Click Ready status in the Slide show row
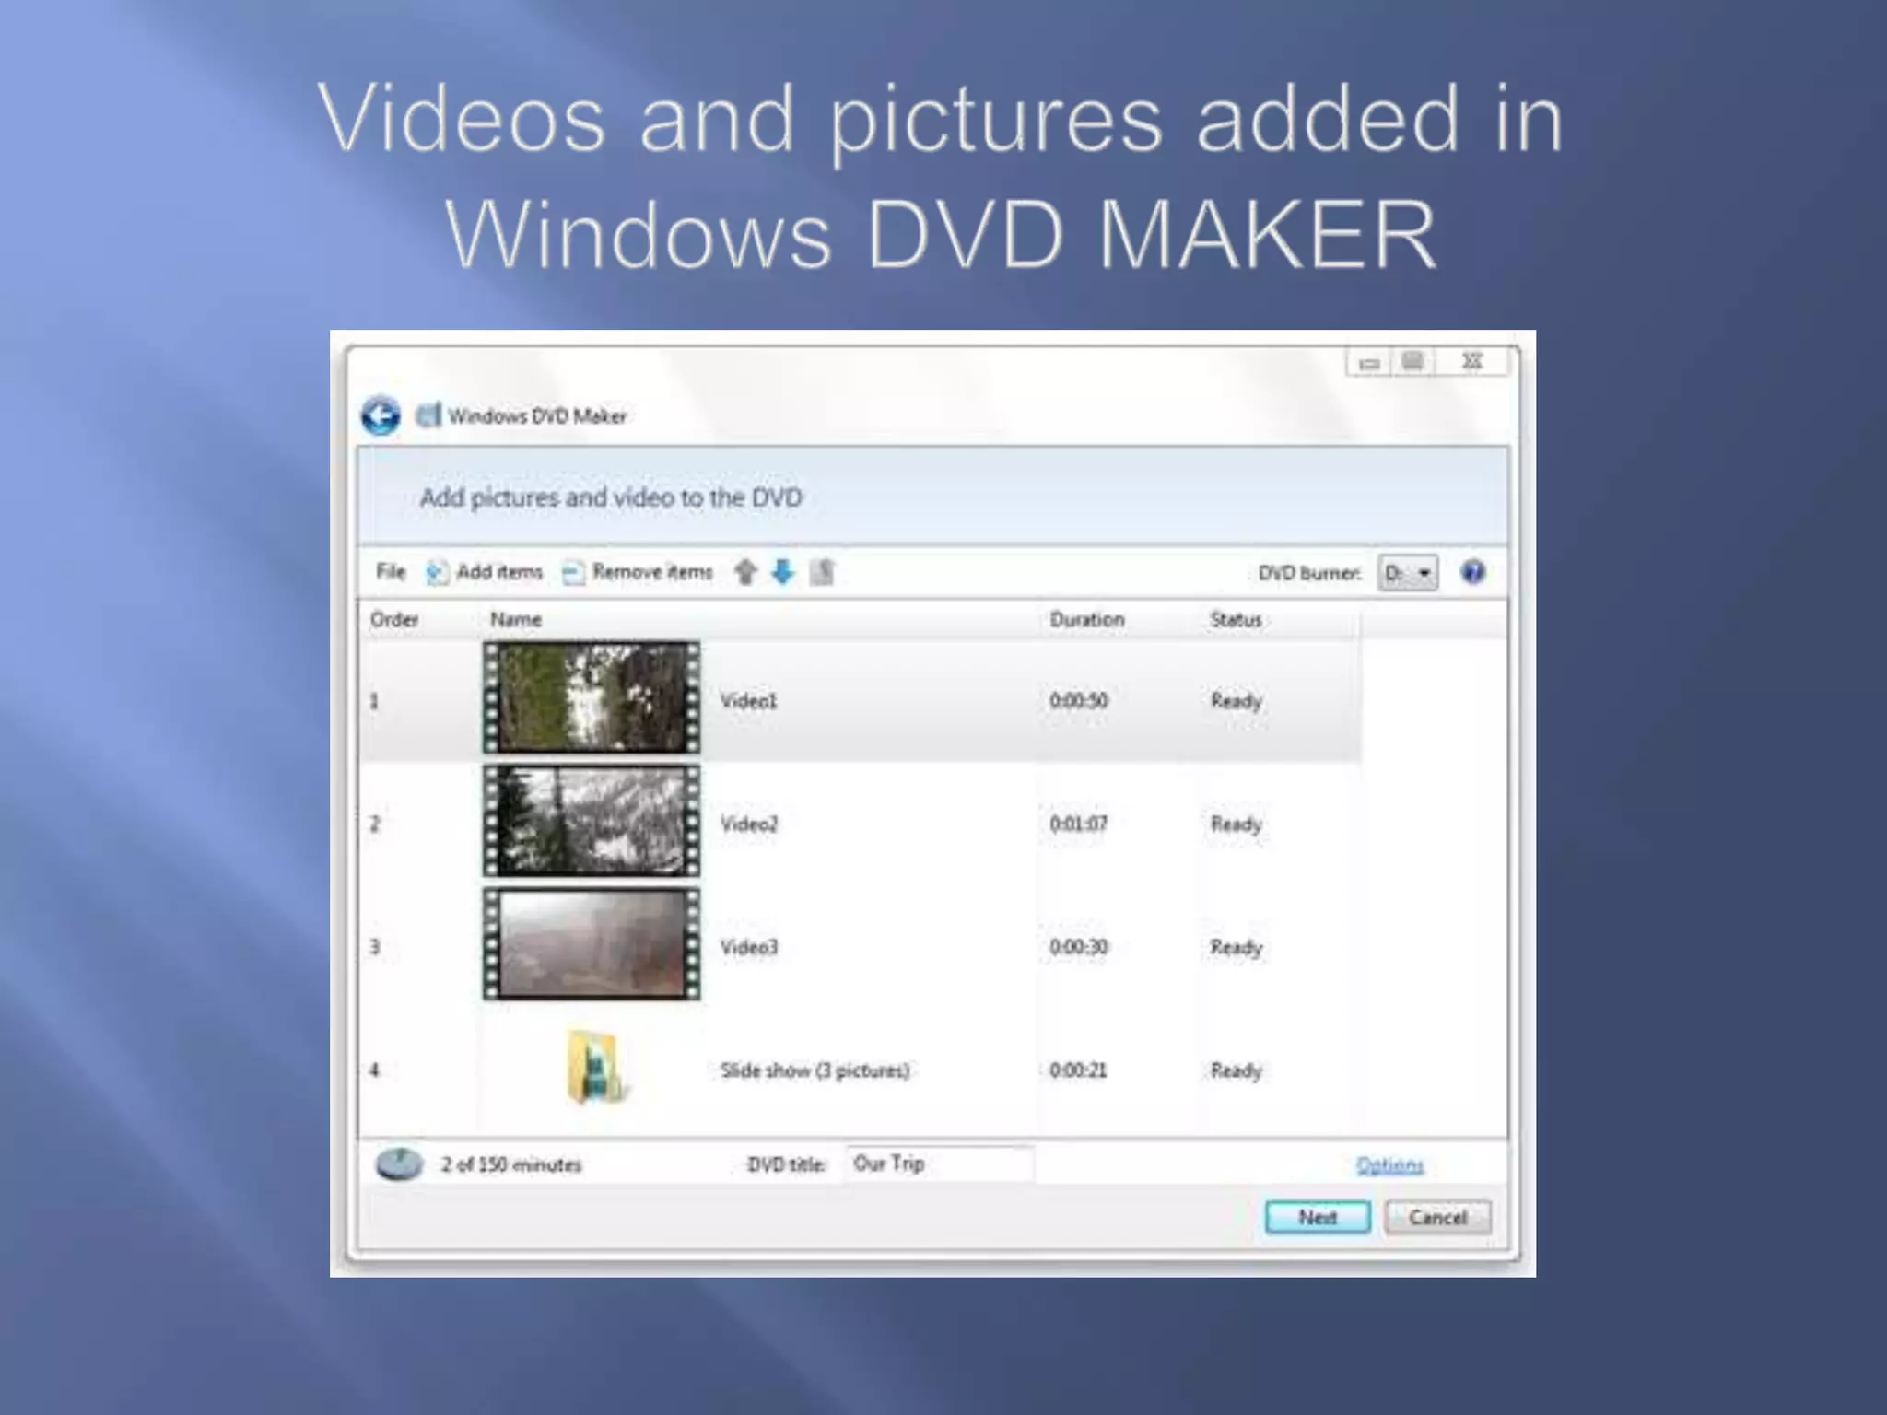The image size is (1887, 1415). coord(1236,1071)
